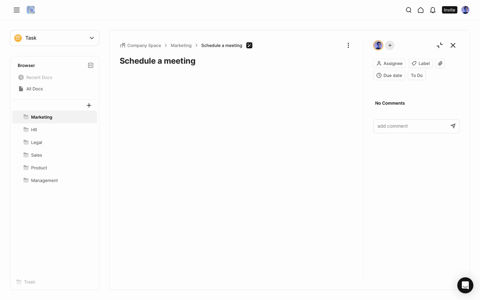The width and height of the screenshot is (480, 300).
Task: Click the attachment paperclip icon
Action: pos(440,63)
